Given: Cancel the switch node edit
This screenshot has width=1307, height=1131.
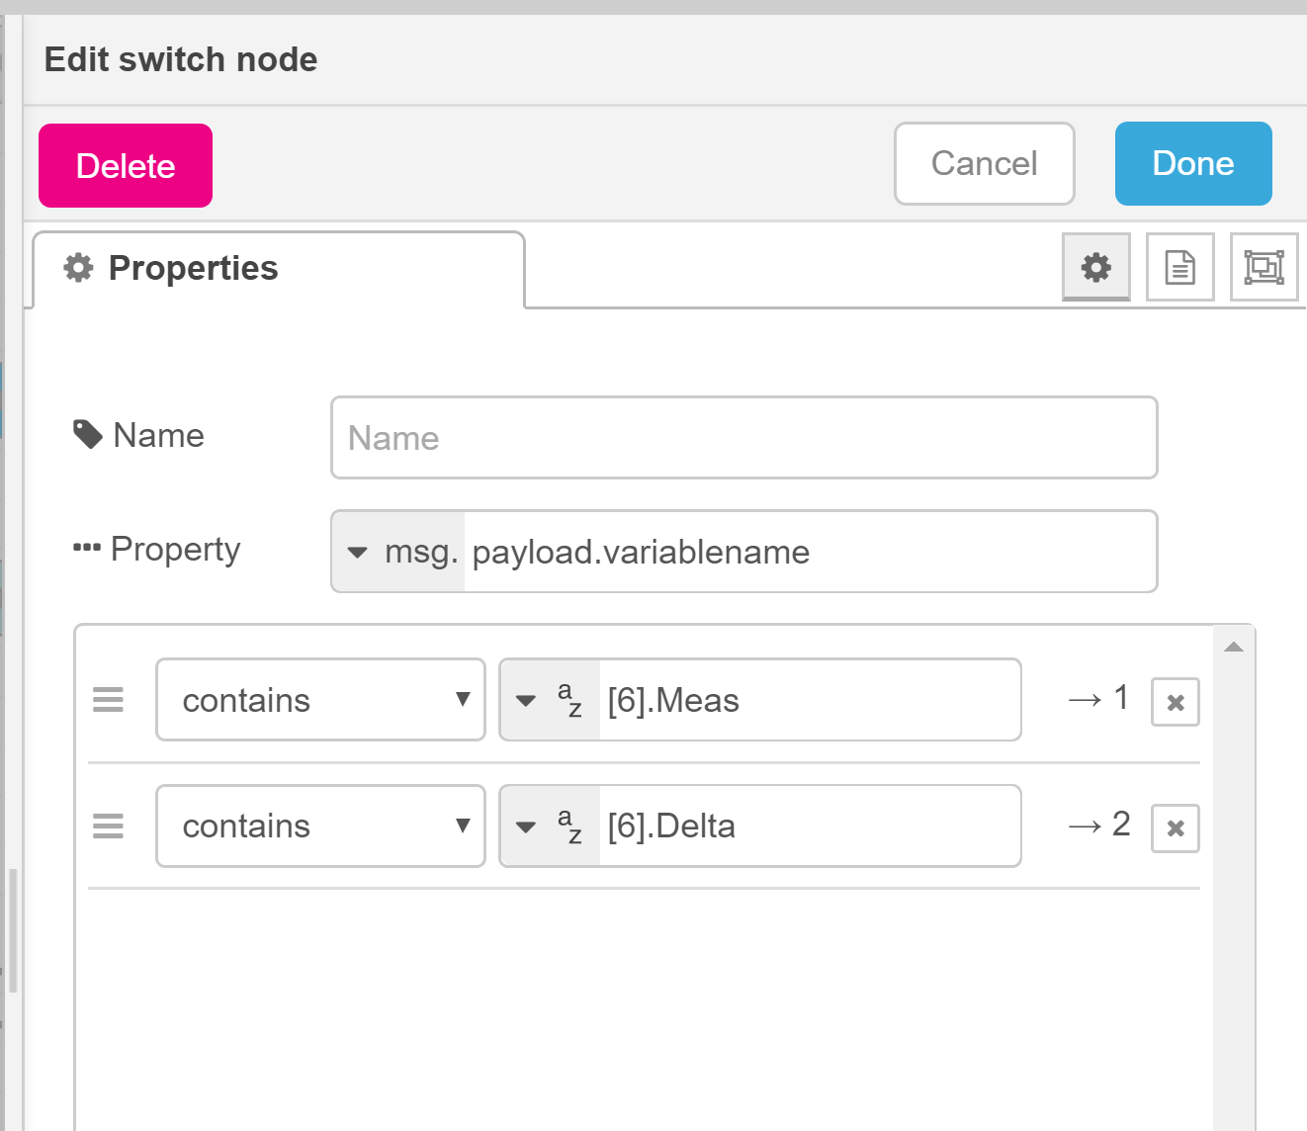Looking at the screenshot, I should [x=984, y=163].
